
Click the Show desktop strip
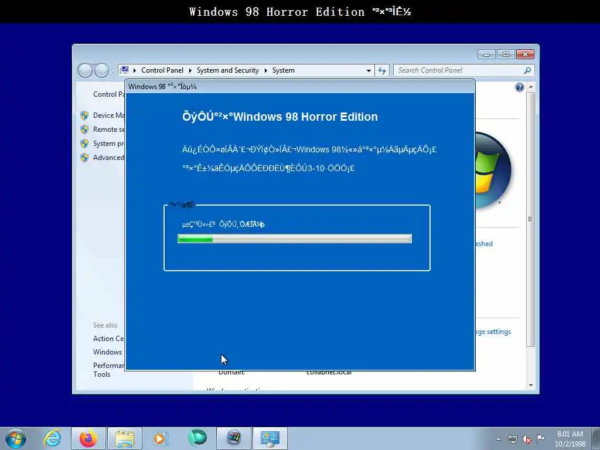point(596,438)
